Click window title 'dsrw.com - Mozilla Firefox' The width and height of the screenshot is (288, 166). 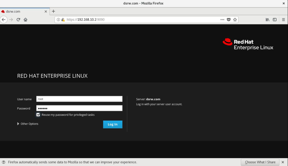tap(143, 3)
